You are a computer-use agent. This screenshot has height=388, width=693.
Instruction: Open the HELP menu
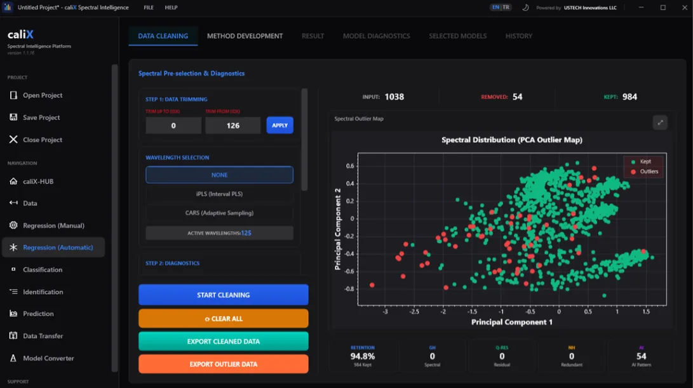tap(171, 8)
